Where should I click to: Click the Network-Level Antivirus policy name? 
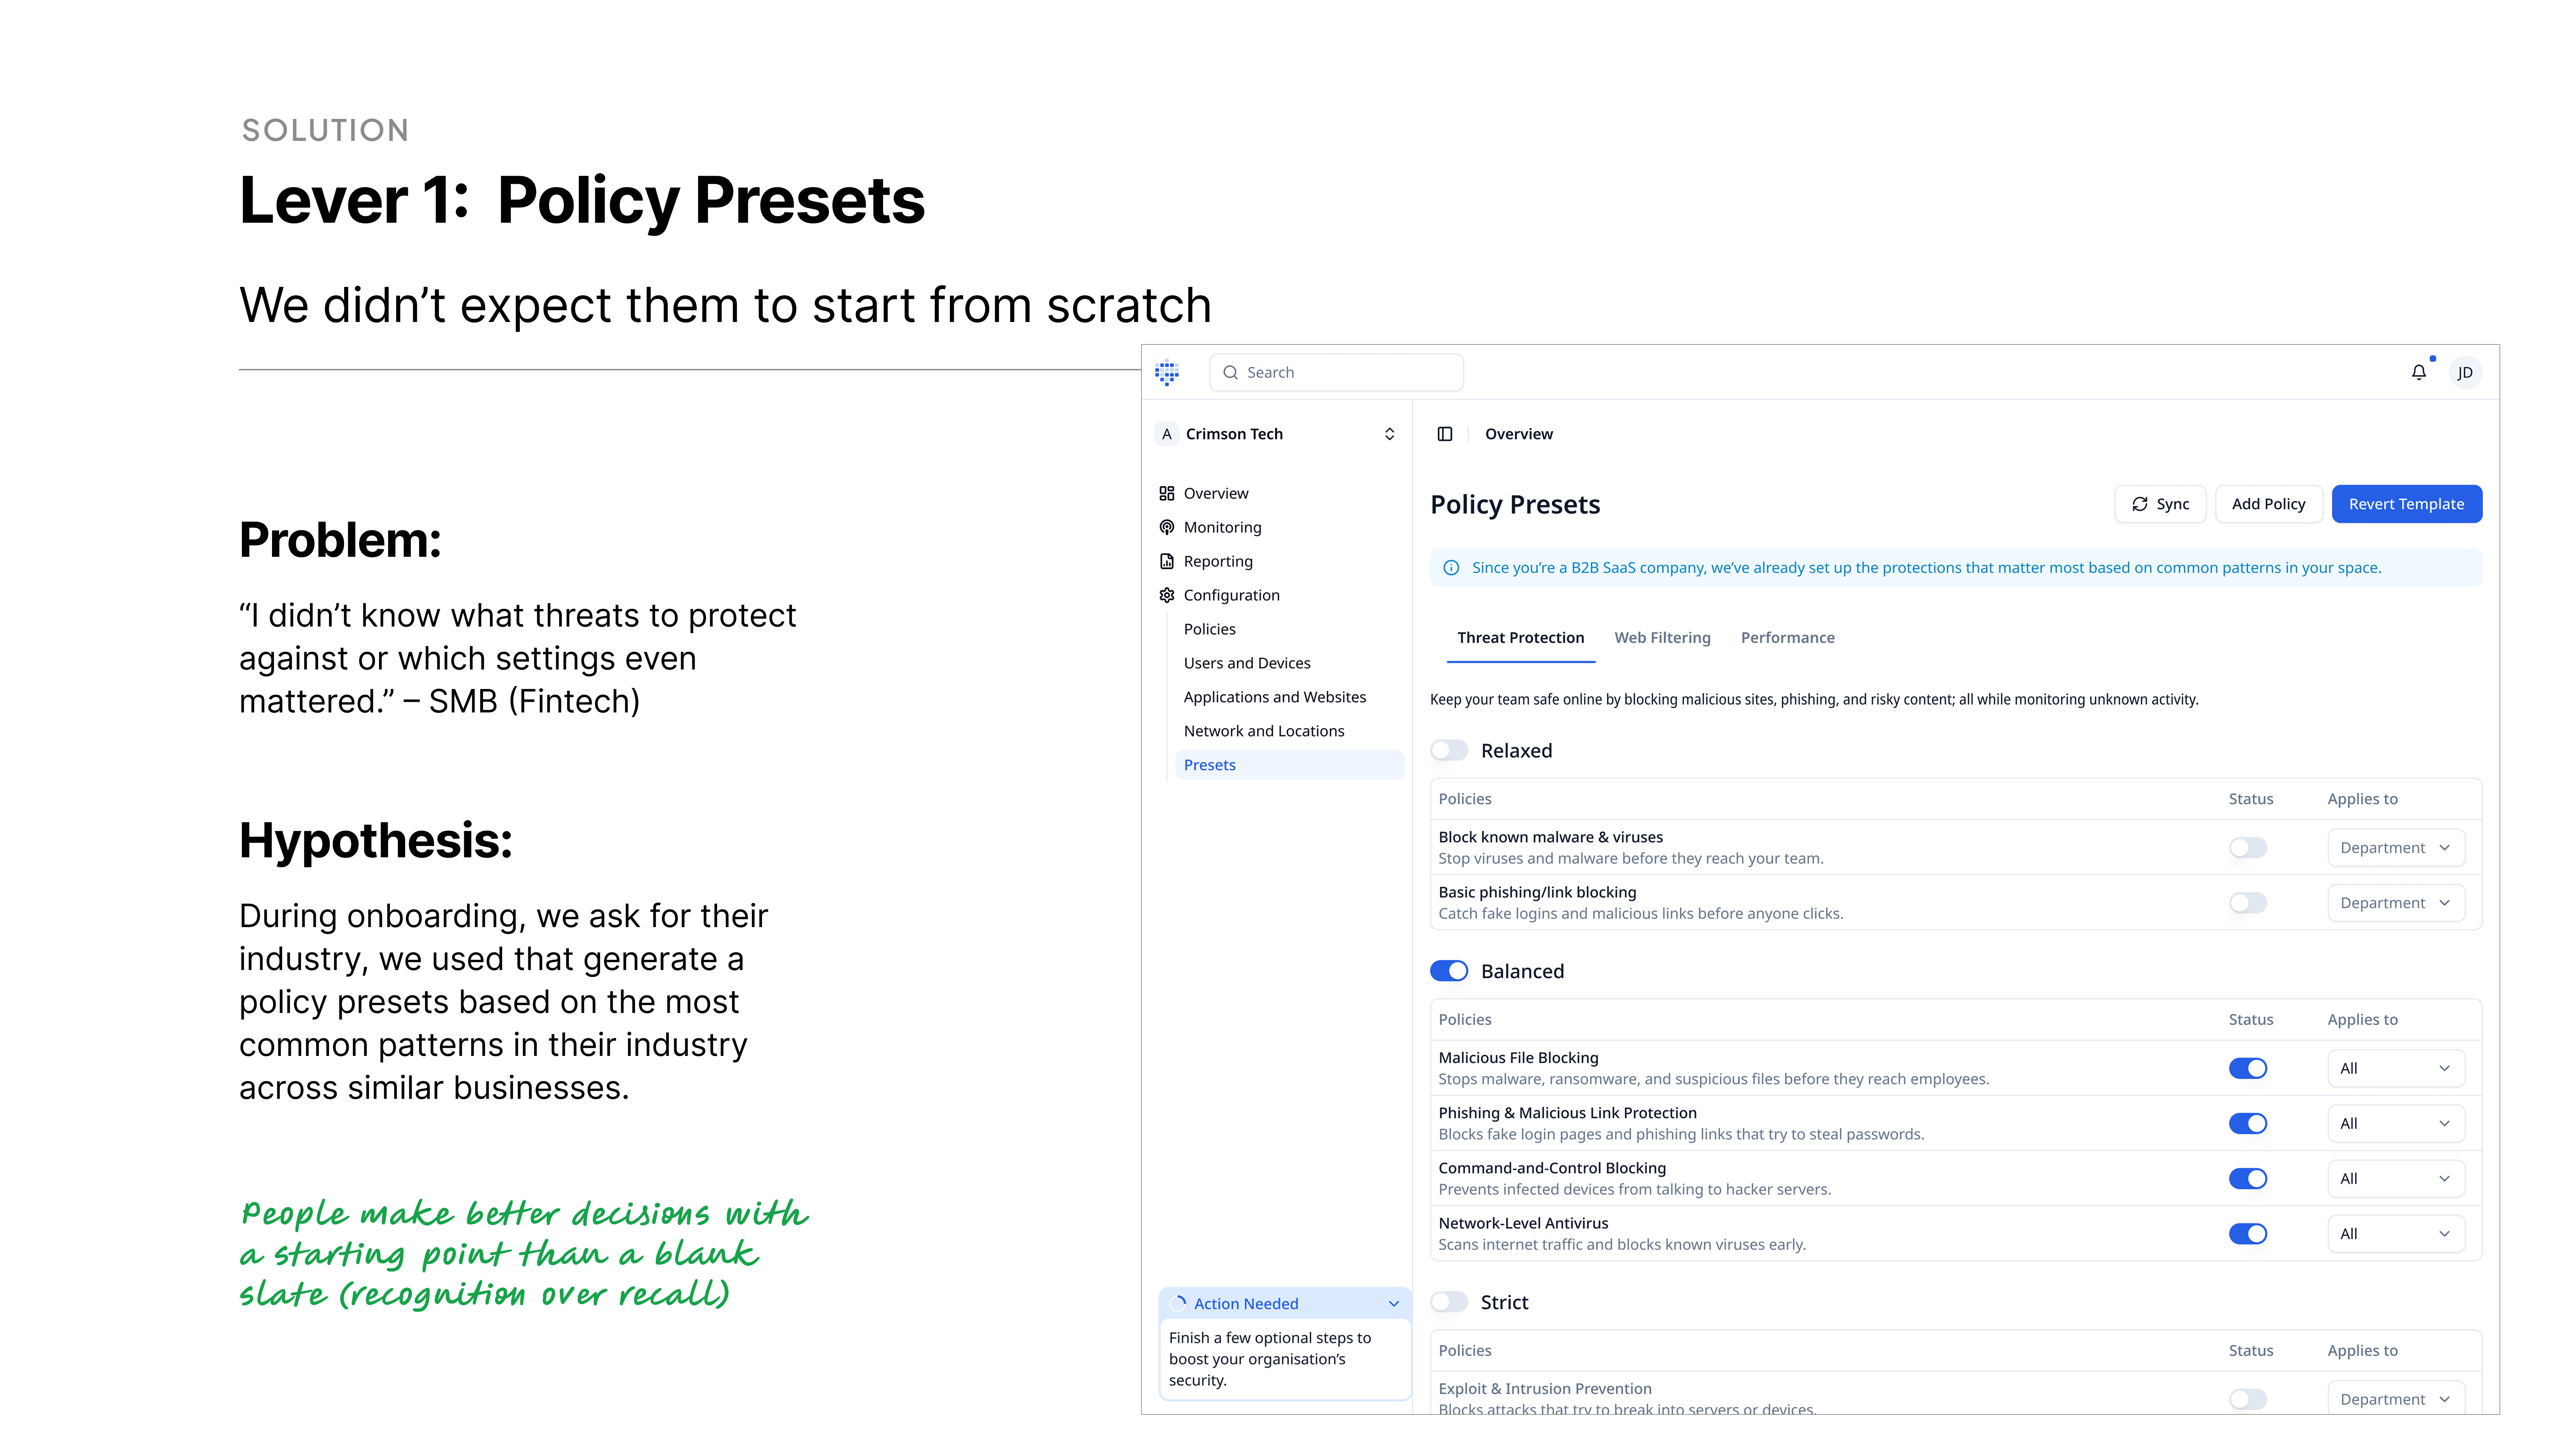[1523, 1223]
